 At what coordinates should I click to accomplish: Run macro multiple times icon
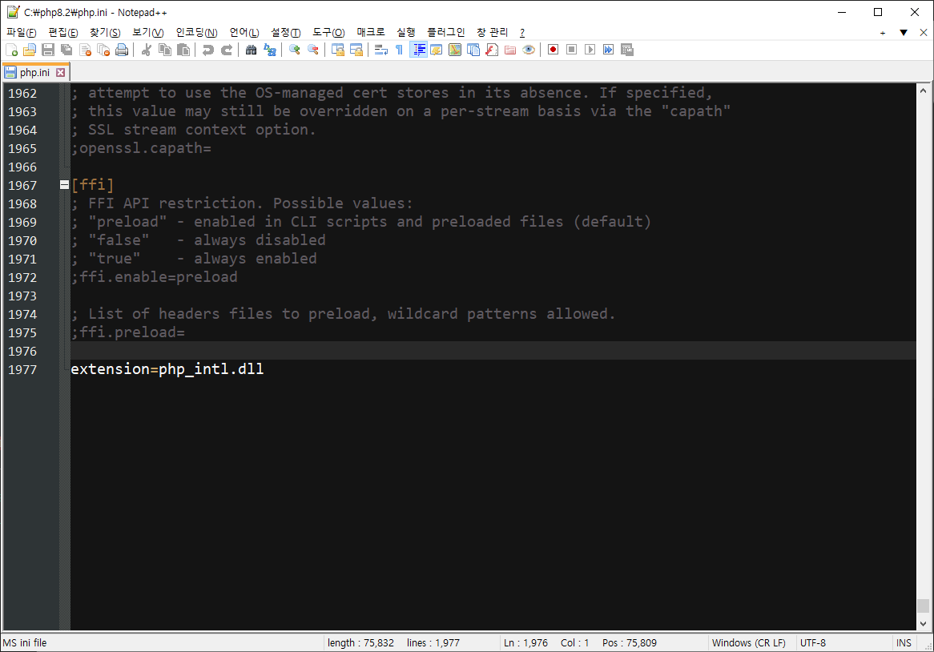pyautogui.click(x=608, y=50)
